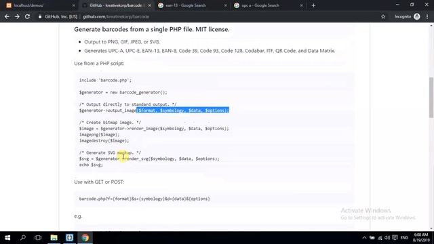The width and height of the screenshot is (434, 244).
Task: Open File Explorer from the taskbar
Action: 54,238
